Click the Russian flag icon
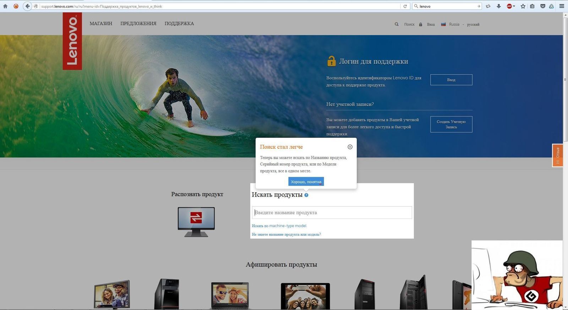The width and height of the screenshot is (568, 310). tap(443, 24)
